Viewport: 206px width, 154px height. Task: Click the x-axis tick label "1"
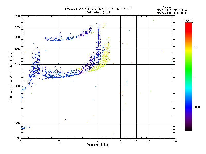(x=21, y=141)
